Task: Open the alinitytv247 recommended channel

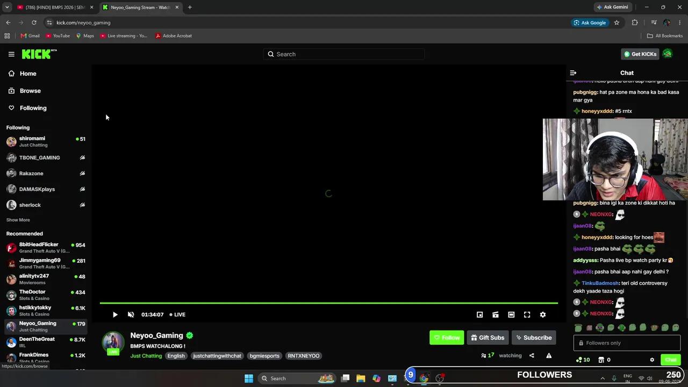Action: pos(46,279)
